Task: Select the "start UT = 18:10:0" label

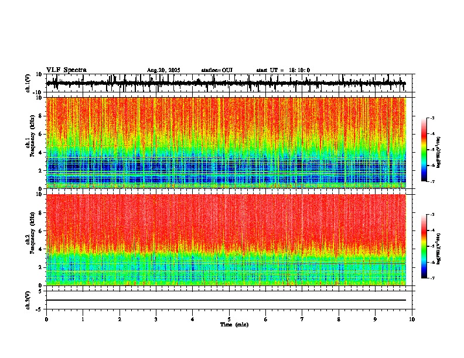Action: 283,70
